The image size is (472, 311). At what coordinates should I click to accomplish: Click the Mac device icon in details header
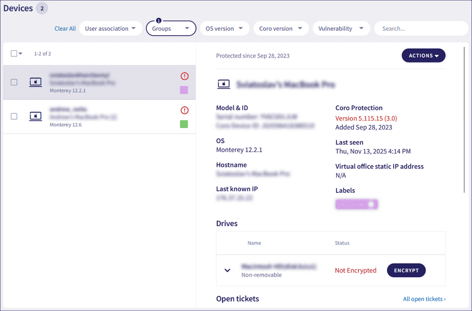tap(224, 84)
